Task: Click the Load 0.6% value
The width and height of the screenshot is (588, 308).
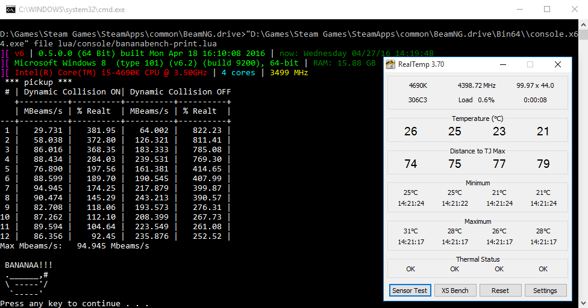Action: [477, 100]
